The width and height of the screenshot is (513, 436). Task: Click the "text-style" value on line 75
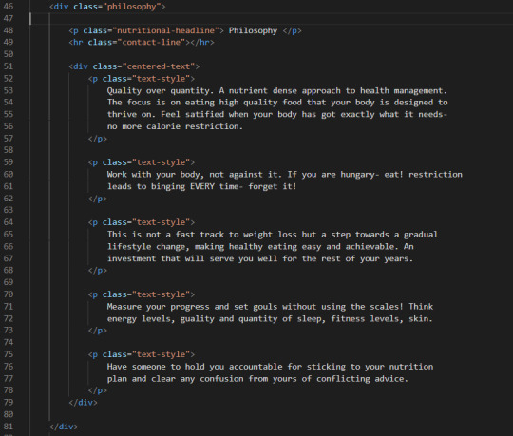(x=161, y=354)
